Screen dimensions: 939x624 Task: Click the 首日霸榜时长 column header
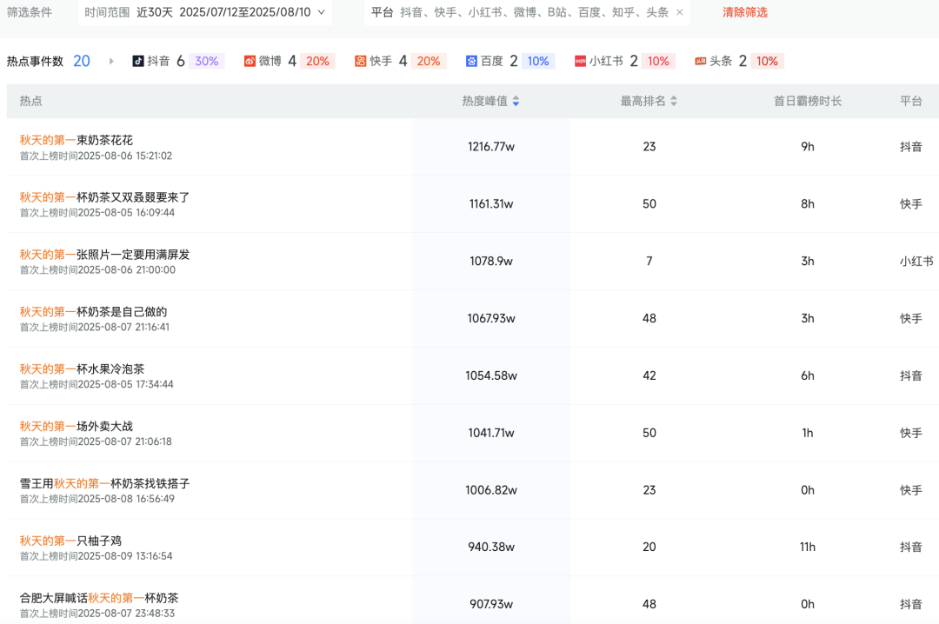click(807, 101)
